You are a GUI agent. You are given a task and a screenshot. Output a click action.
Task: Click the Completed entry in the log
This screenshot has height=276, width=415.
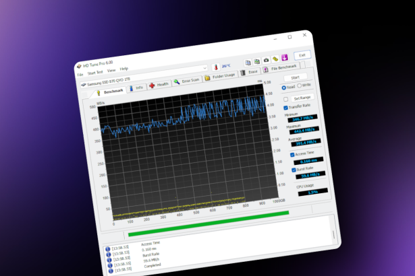pyautogui.click(x=153, y=266)
